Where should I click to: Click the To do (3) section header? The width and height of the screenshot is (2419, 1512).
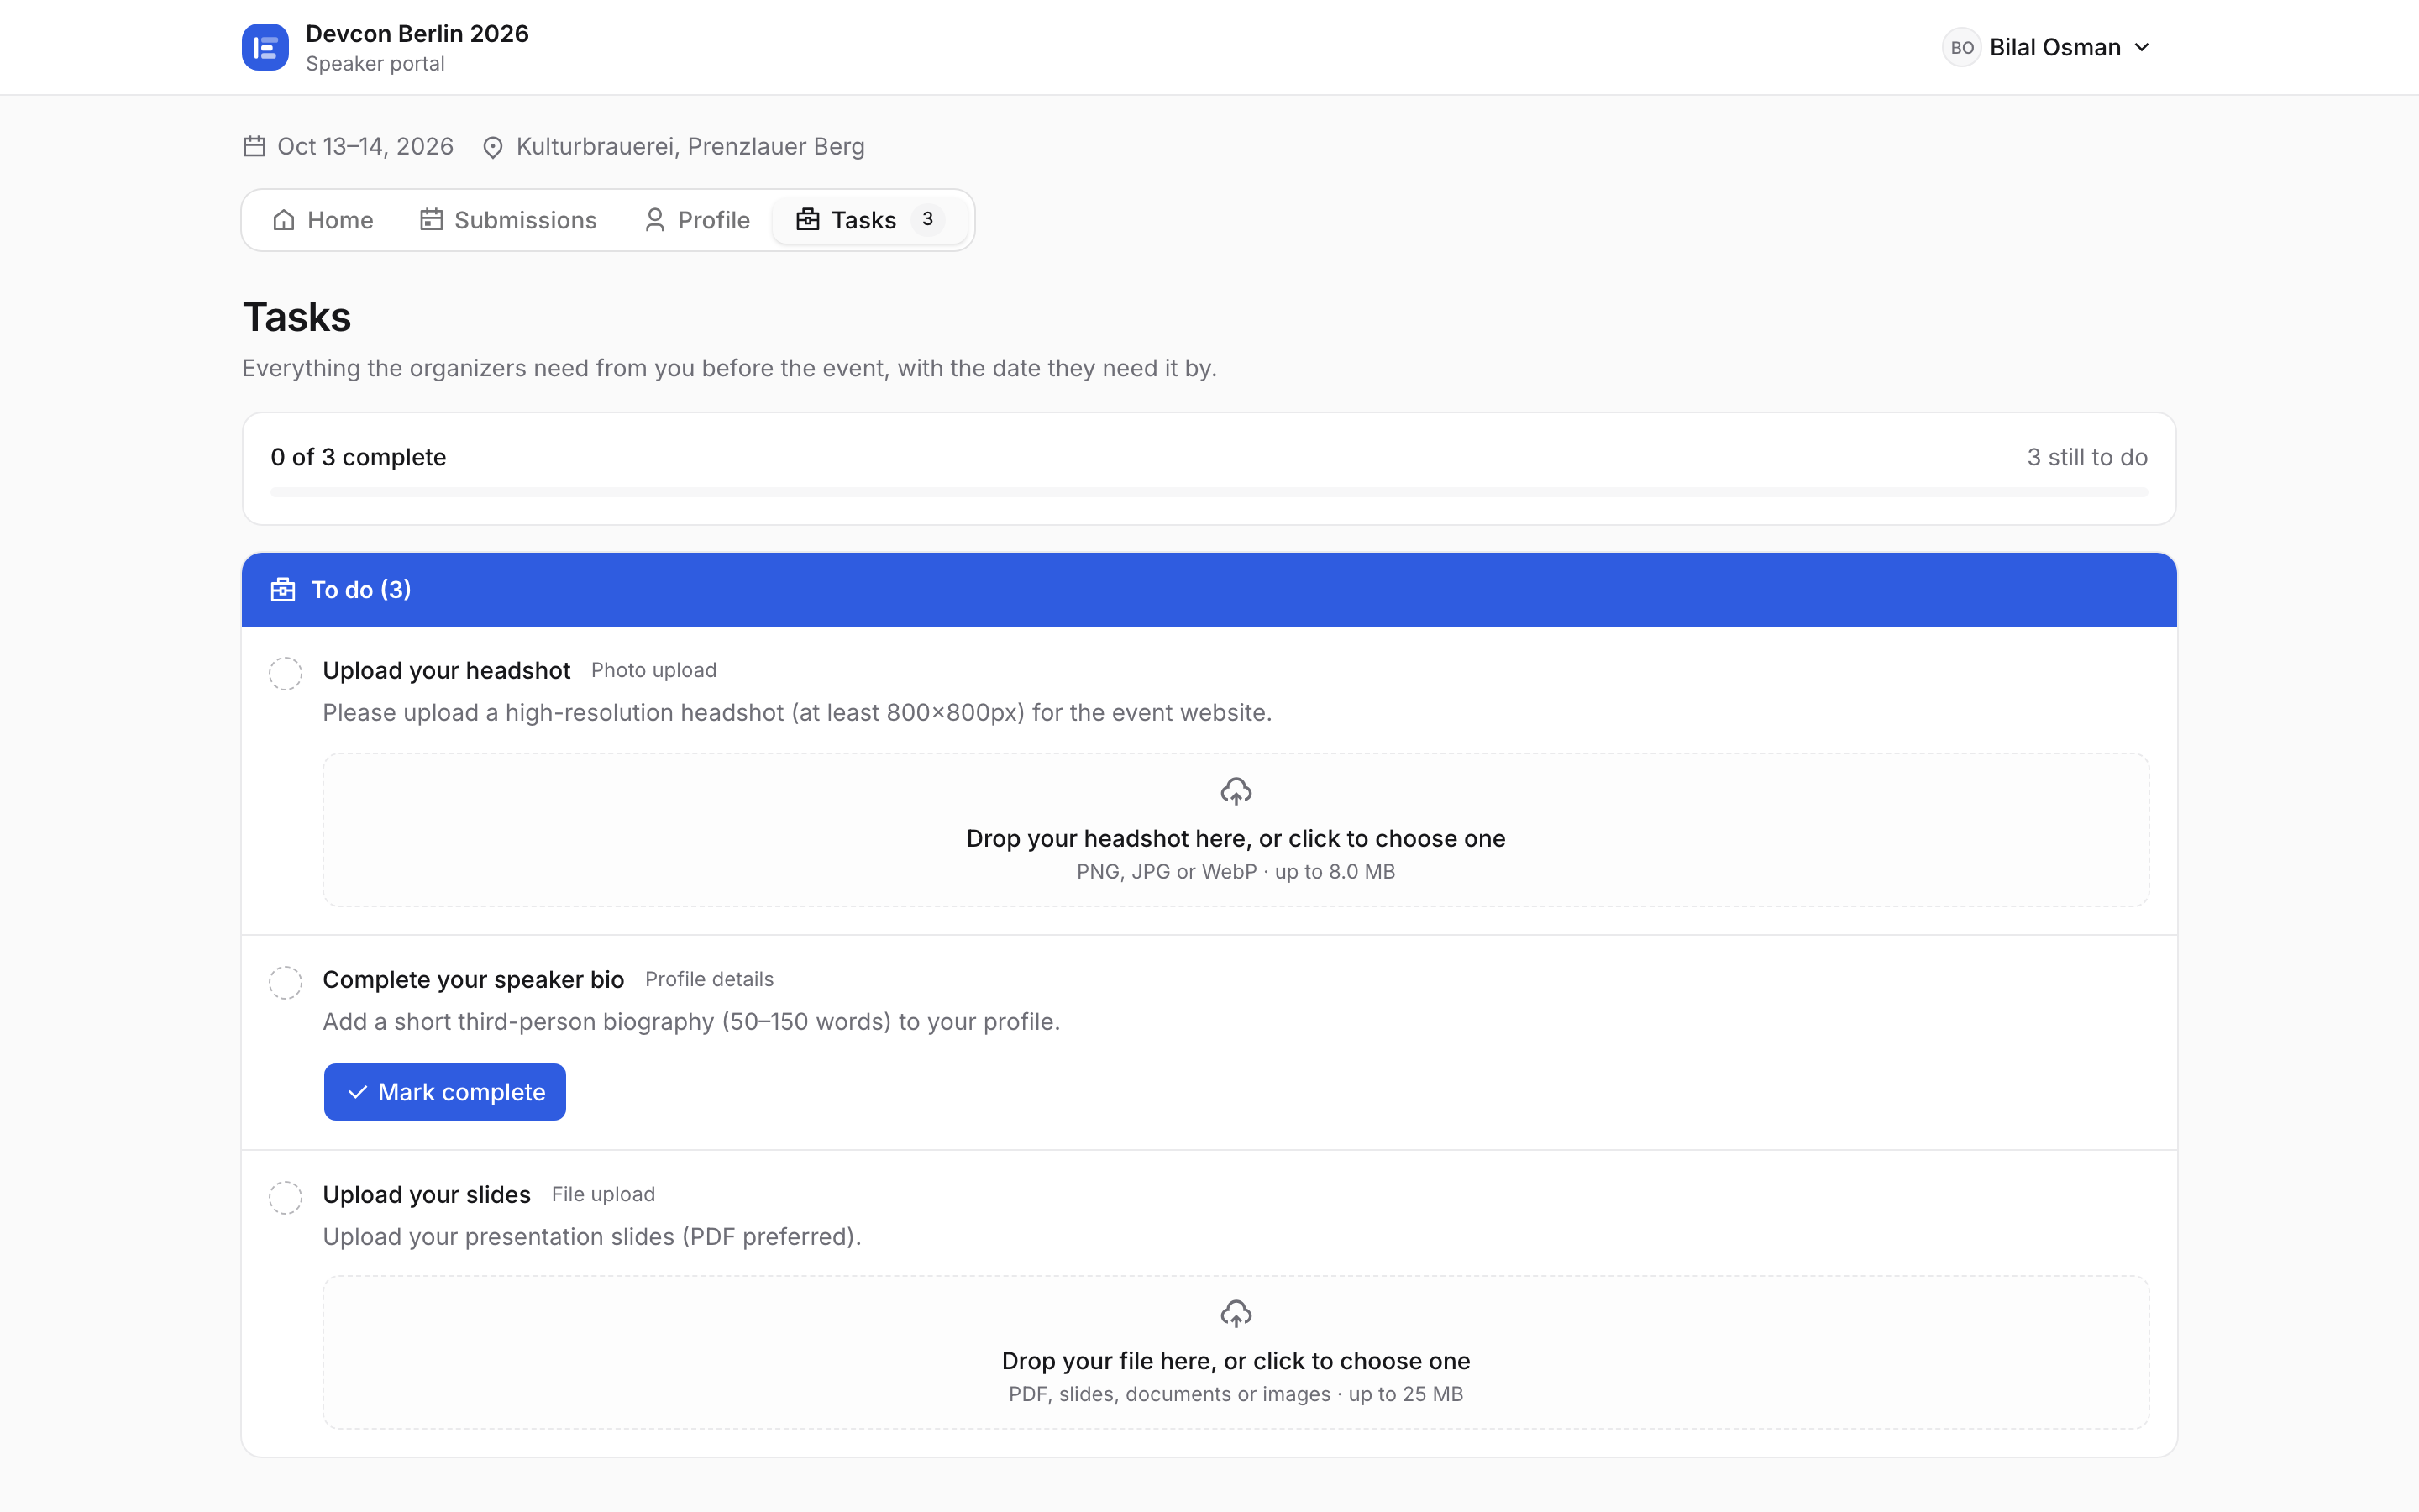point(1209,590)
